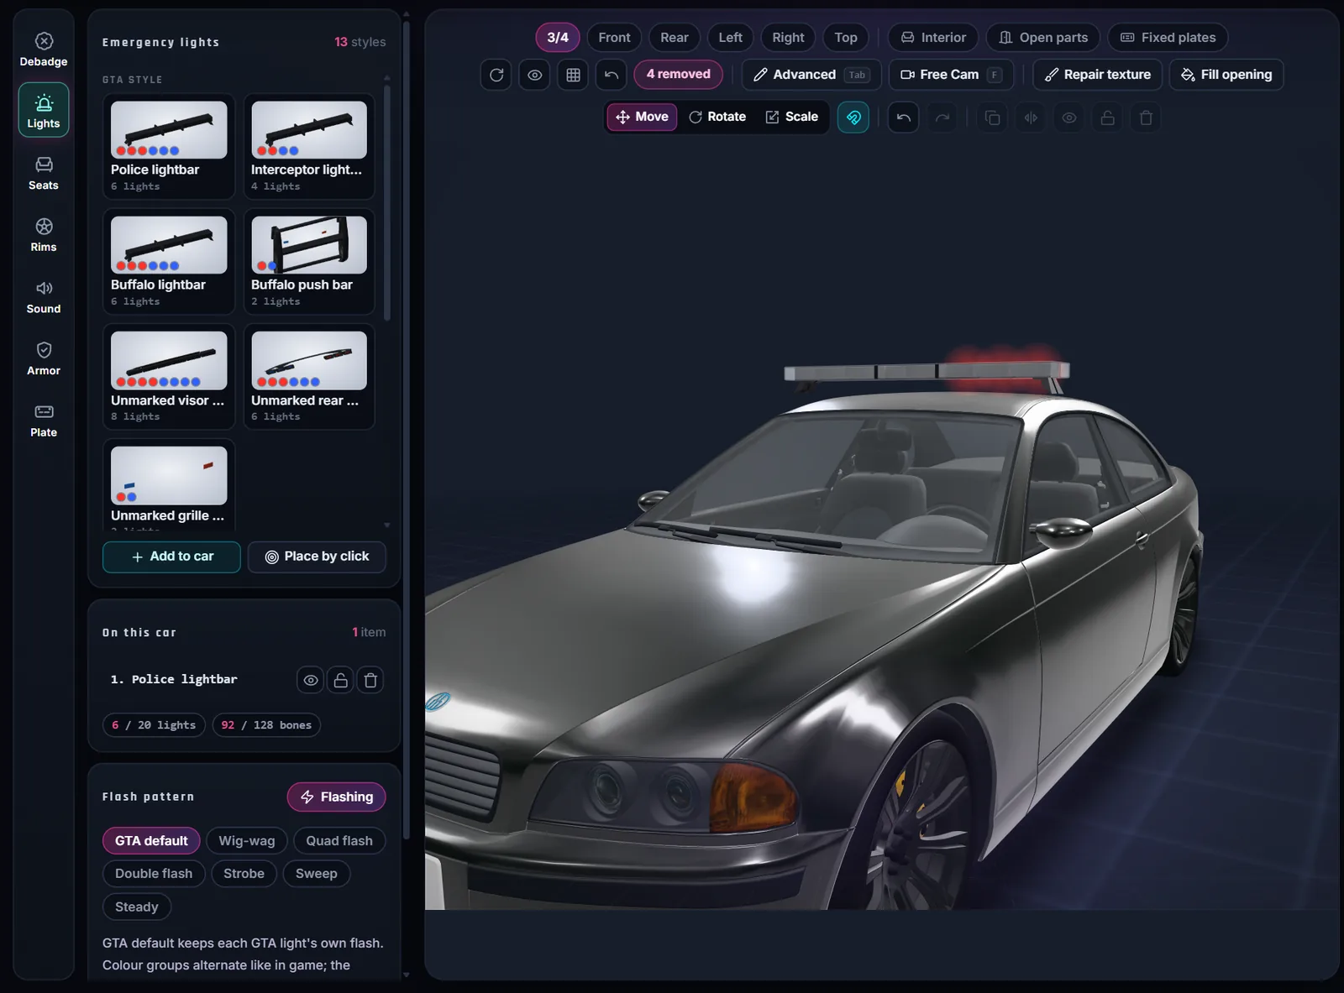Toggle the Flashing pattern switch
Viewport: 1344px width, 993px height.
(x=337, y=797)
